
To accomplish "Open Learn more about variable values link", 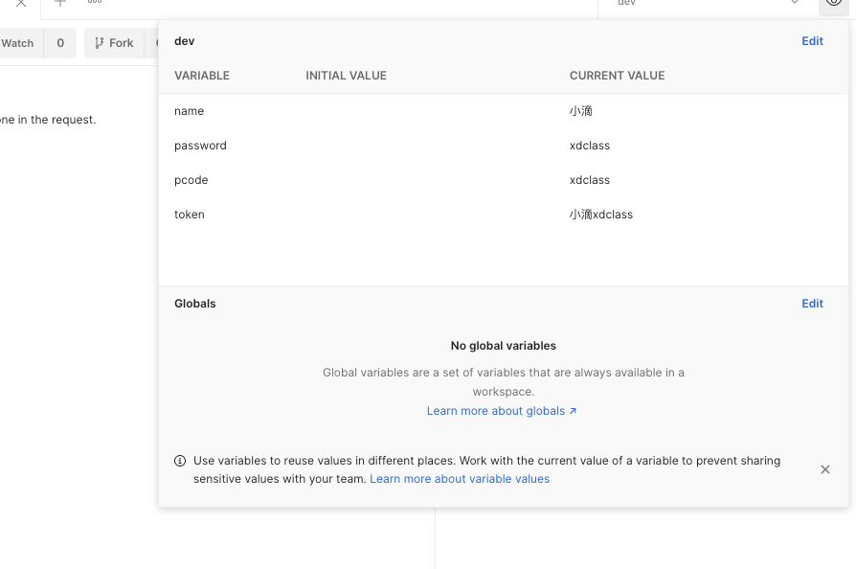I will pos(460,479).
